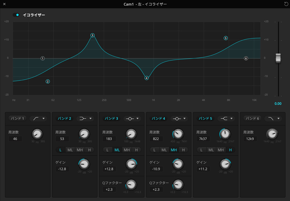Click バンド 4 周波数 value field 822
290x201 pixels.
pos(156,139)
